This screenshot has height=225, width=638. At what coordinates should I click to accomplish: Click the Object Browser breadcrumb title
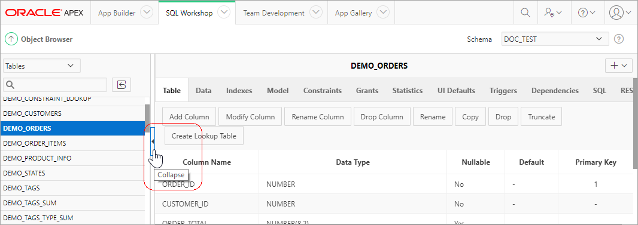(x=47, y=39)
